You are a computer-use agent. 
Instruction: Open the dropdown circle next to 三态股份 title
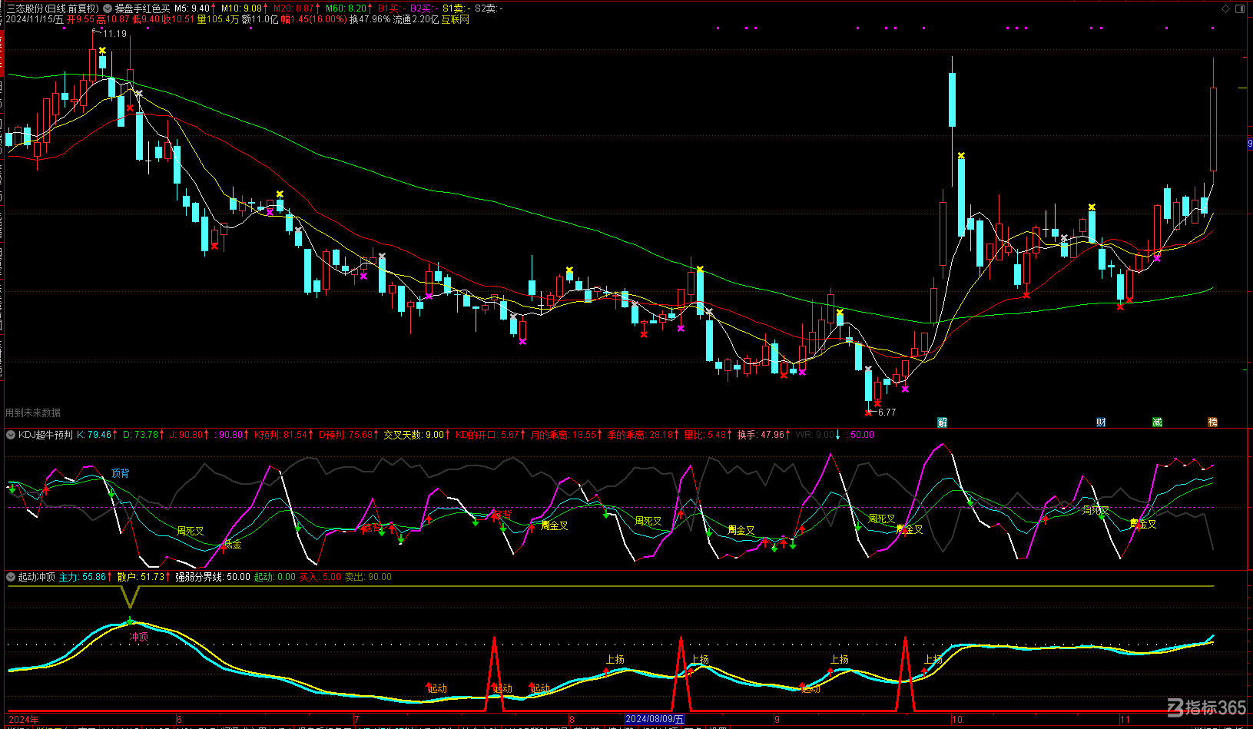pos(106,8)
